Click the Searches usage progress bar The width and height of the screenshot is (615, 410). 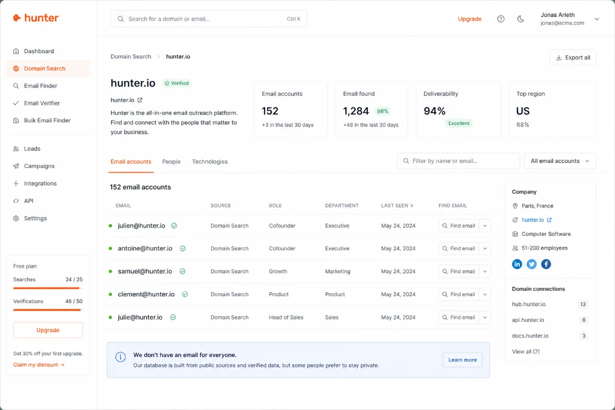[48, 289]
